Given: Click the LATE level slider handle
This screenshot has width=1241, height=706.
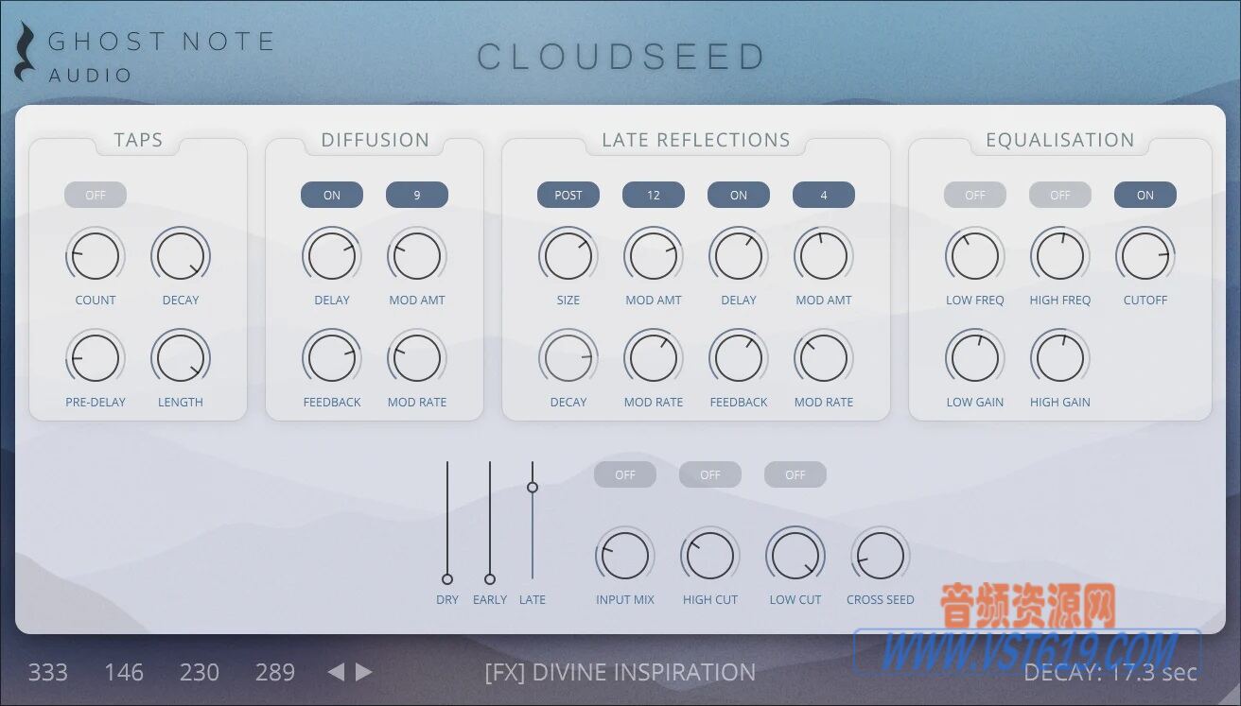Looking at the screenshot, I should point(533,487).
